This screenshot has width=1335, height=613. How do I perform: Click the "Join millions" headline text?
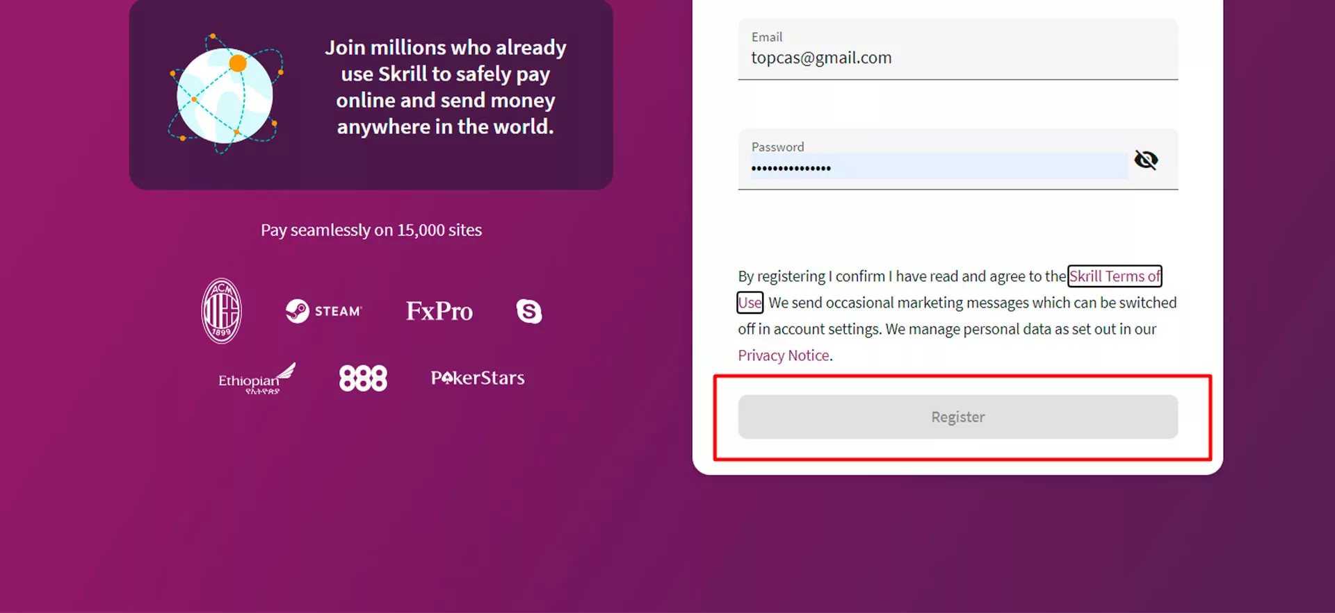[x=445, y=87]
